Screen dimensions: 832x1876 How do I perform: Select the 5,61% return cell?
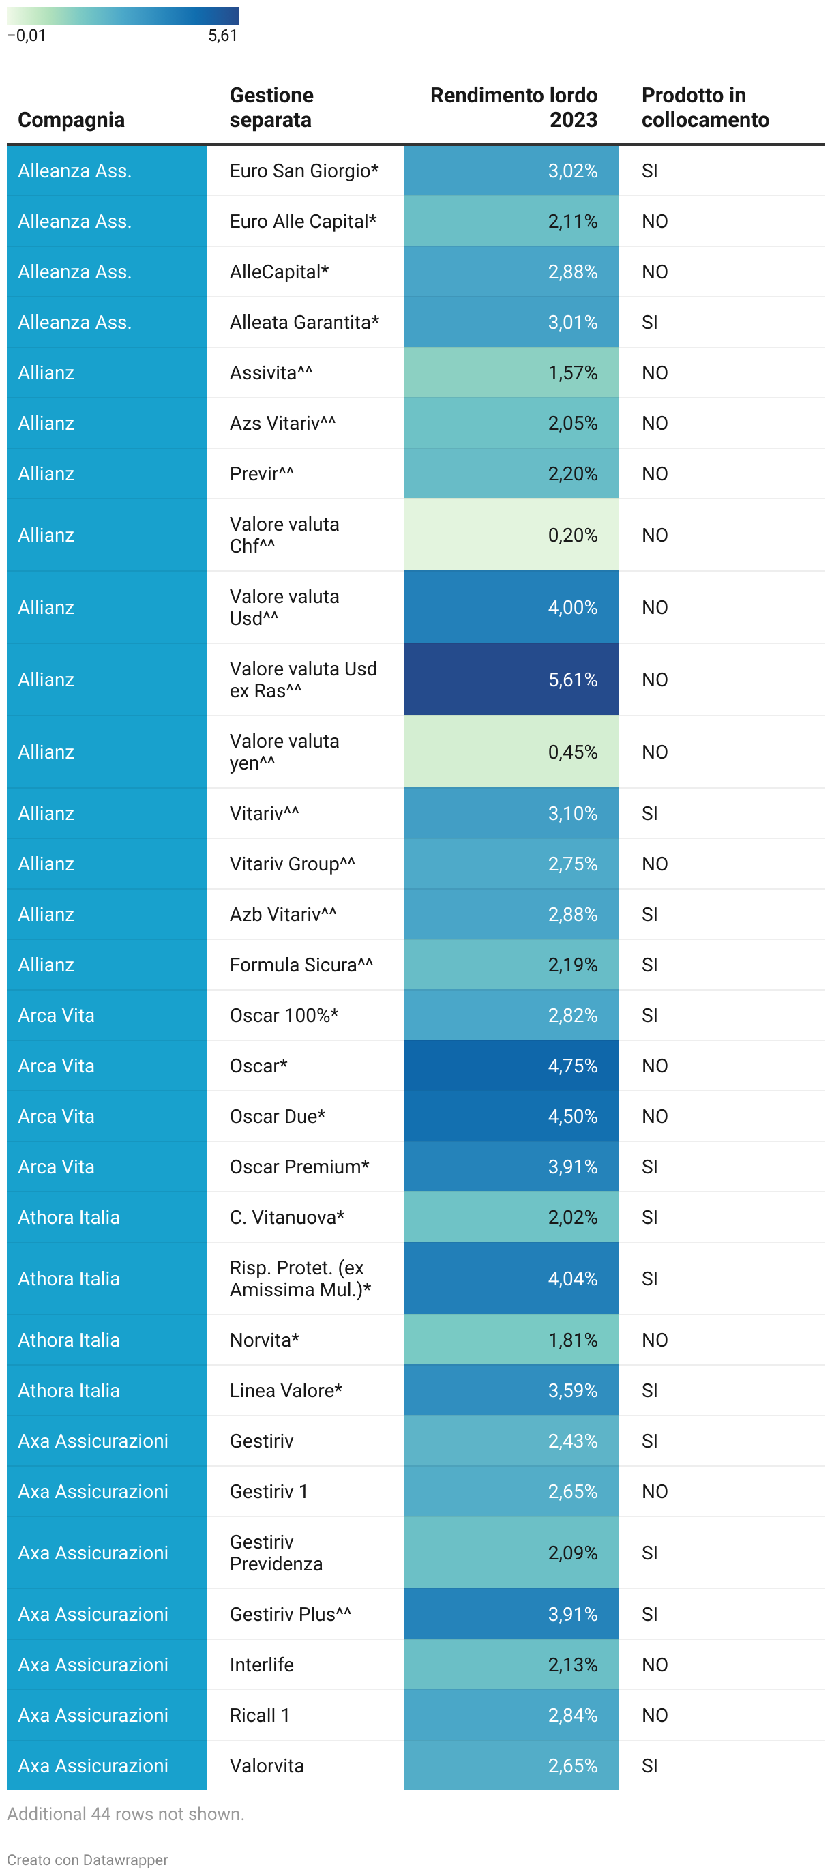(511, 679)
